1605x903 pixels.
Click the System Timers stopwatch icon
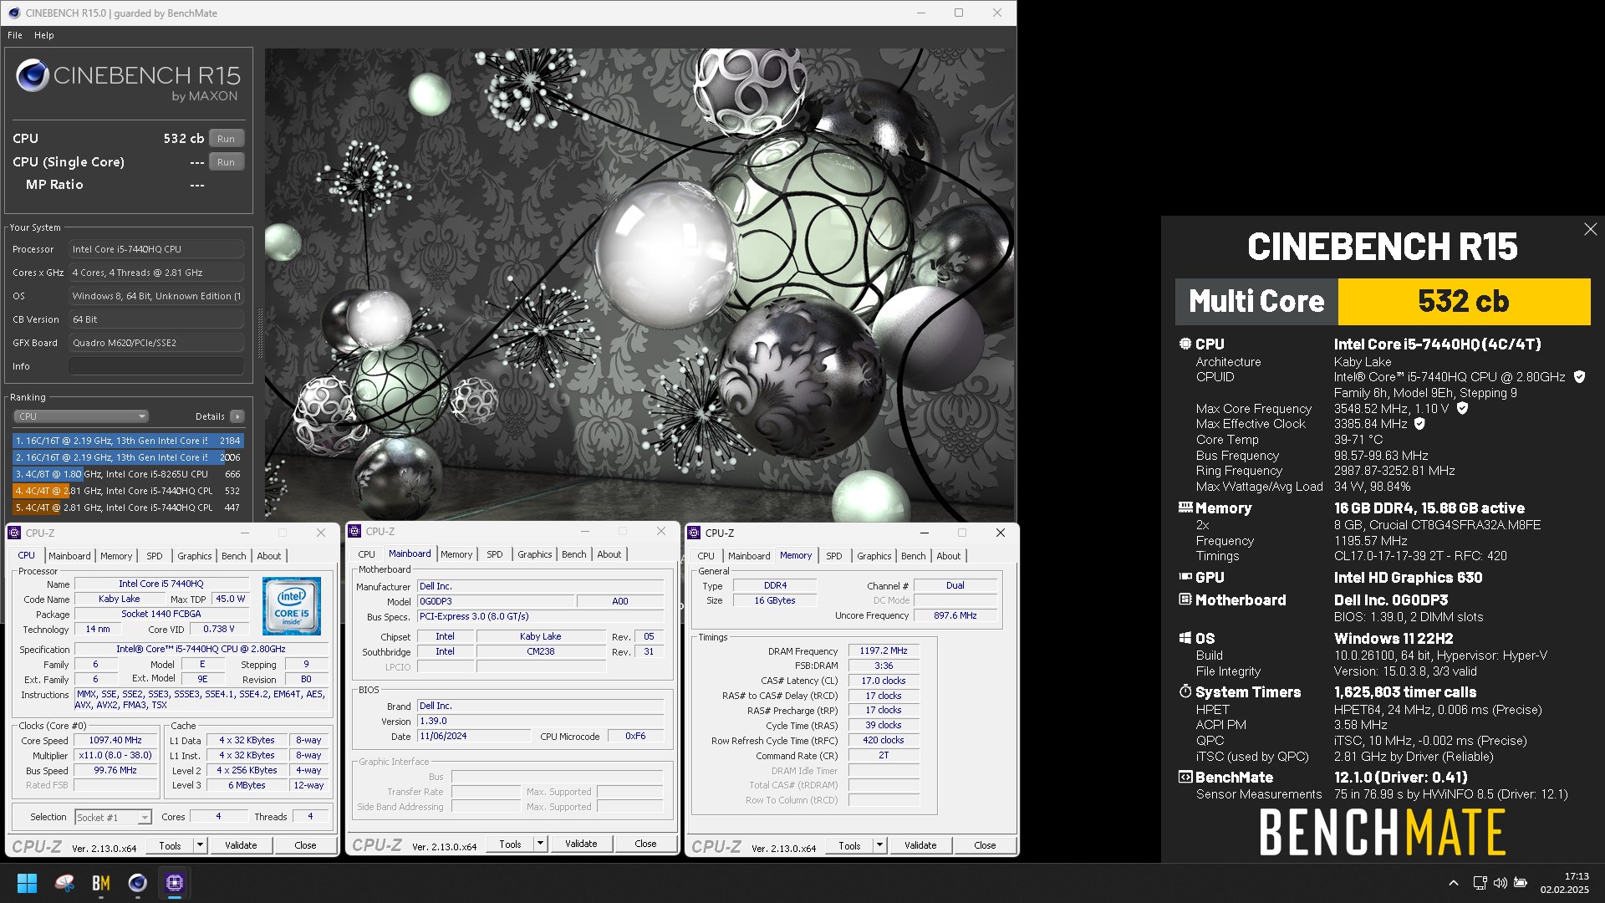click(1185, 691)
